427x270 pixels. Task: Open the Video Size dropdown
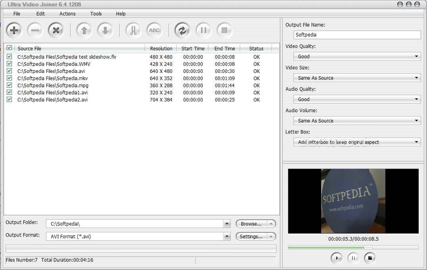(x=357, y=78)
